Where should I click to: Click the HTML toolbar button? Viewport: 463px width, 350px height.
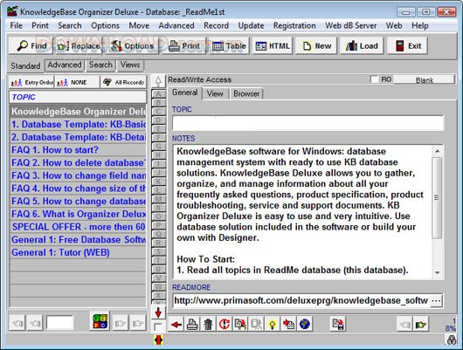[273, 45]
